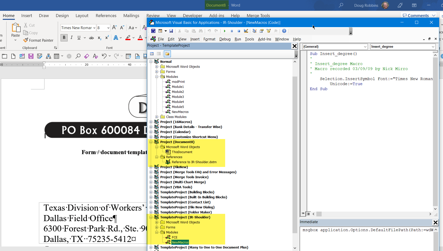Click the Break pause icon in VBA toolbar
Screen dimensions: 443x251
pyautogui.click(x=232, y=31)
